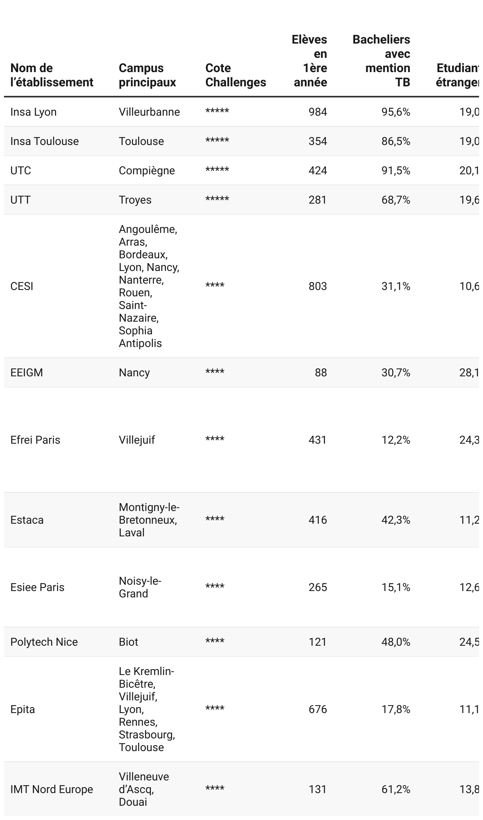The width and height of the screenshot is (483, 820).
Task: Click the "Cote Challenges" column header
Action: point(236,75)
